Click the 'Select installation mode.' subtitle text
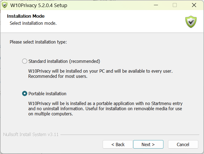The width and height of the screenshot is (204, 154). point(33,23)
